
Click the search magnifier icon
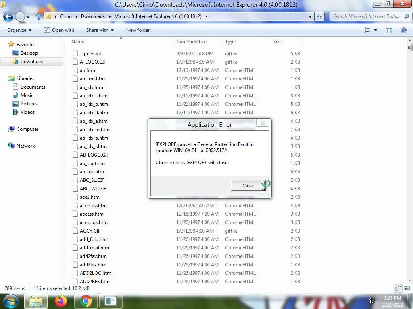coord(407,16)
